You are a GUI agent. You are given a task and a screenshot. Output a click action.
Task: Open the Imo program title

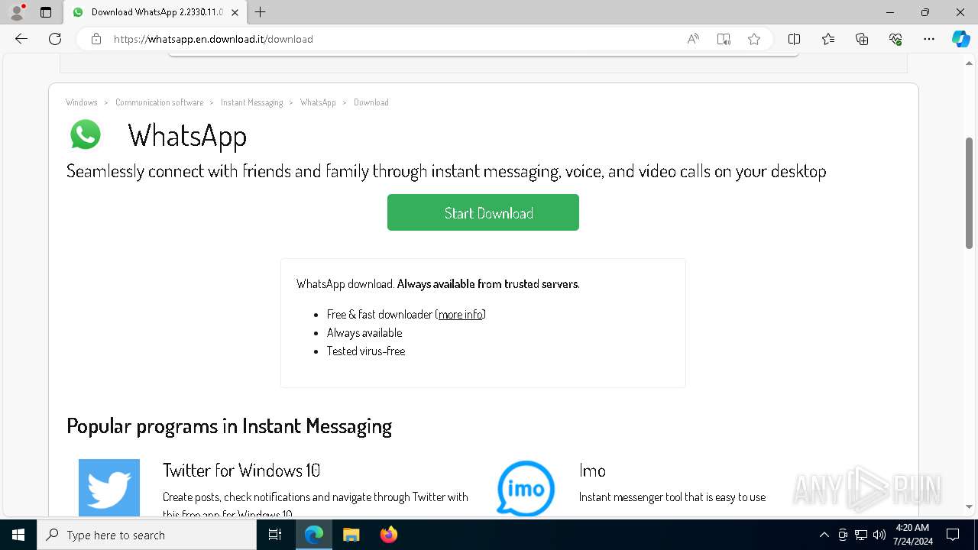click(x=592, y=470)
